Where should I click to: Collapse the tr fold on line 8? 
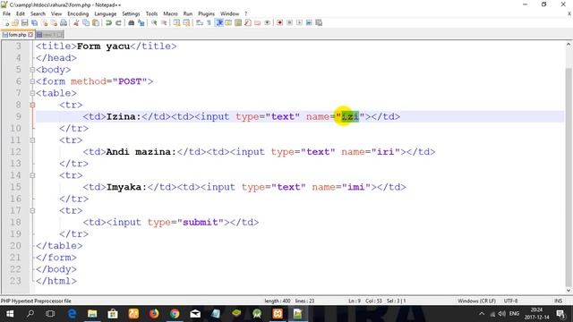coord(32,105)
